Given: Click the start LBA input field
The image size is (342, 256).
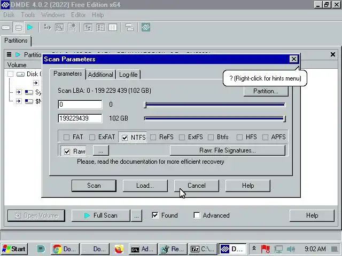Looking at the screenshot, I should [80, 105].
